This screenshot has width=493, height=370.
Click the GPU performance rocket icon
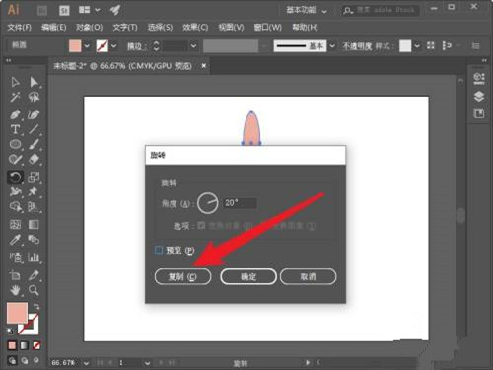click(114, 10)
